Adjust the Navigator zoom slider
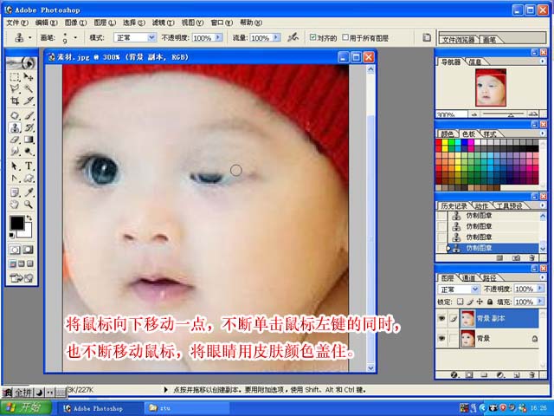 511,114
